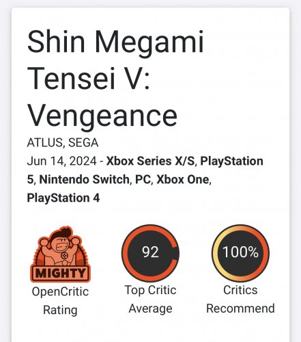Open the Xbox One platform link

click(x=183, y=179)
